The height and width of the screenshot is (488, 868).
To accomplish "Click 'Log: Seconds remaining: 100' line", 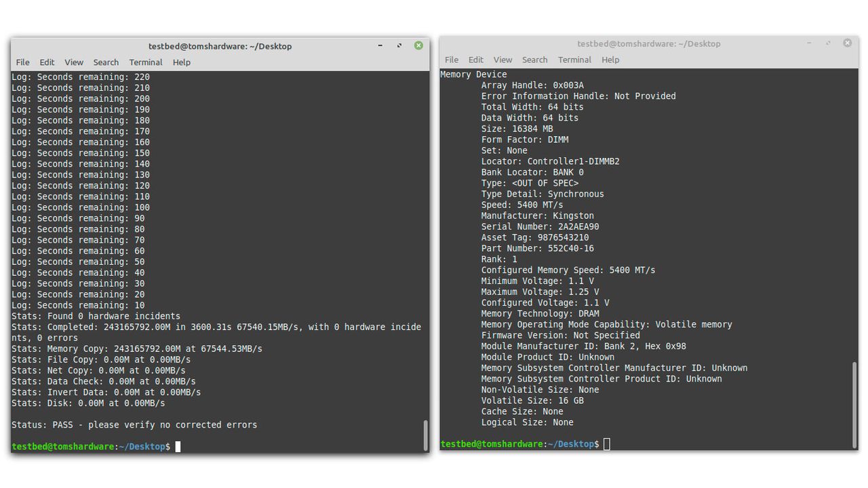I will [x=81, y=207].
